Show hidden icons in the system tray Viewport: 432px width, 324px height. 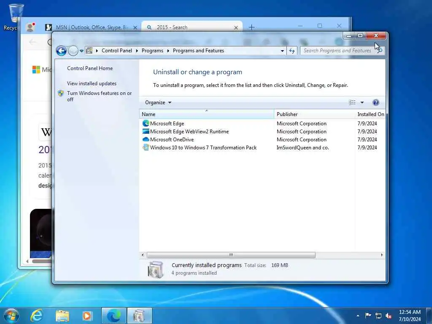(x=358, y=316)
